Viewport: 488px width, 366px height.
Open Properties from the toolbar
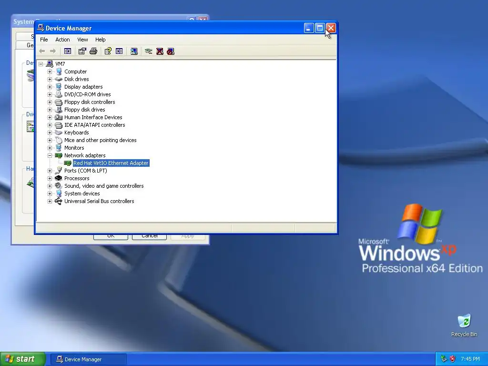tap(82, 51)
